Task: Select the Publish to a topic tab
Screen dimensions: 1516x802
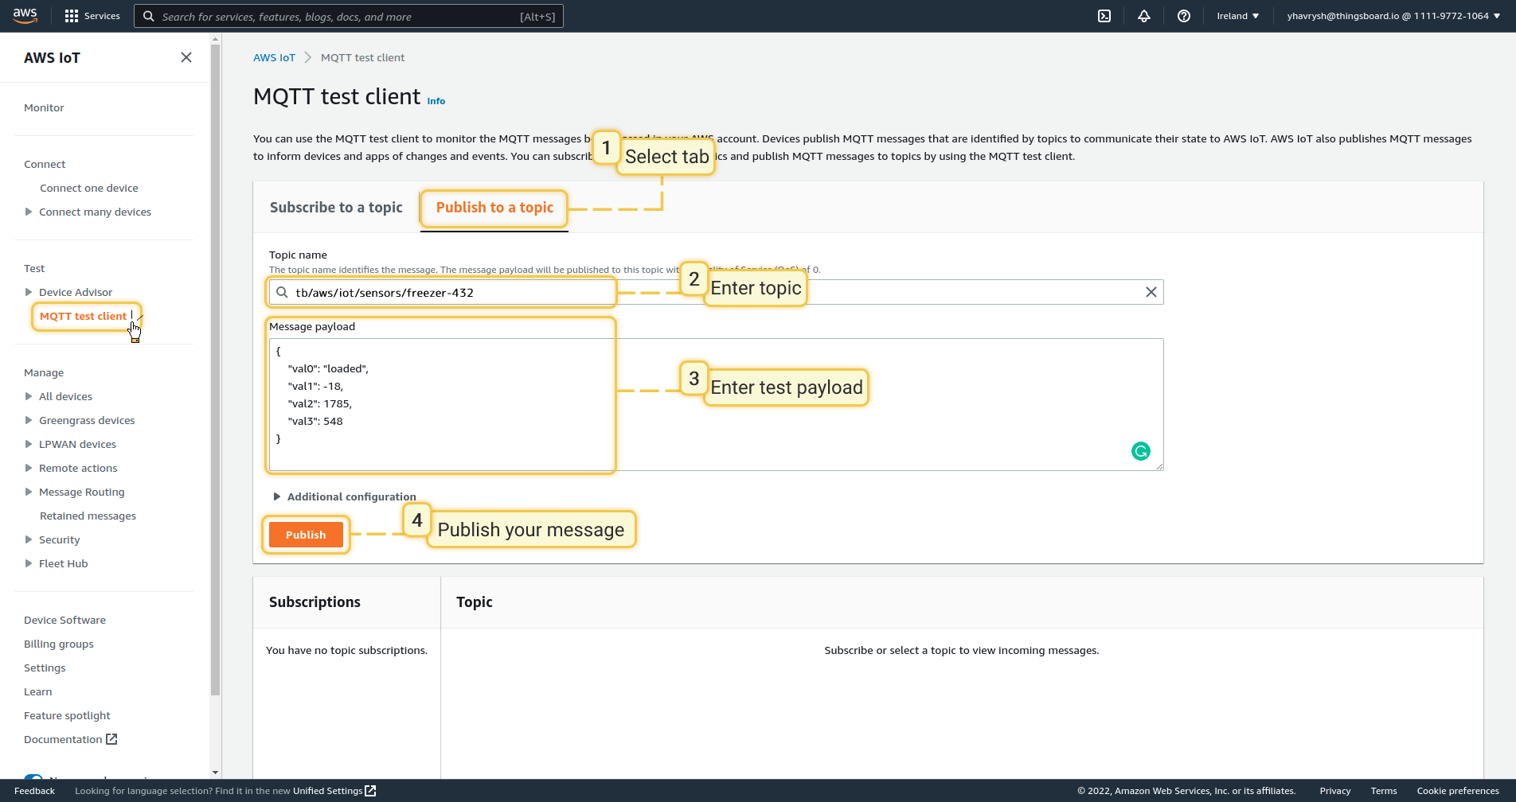Action: 494,208
